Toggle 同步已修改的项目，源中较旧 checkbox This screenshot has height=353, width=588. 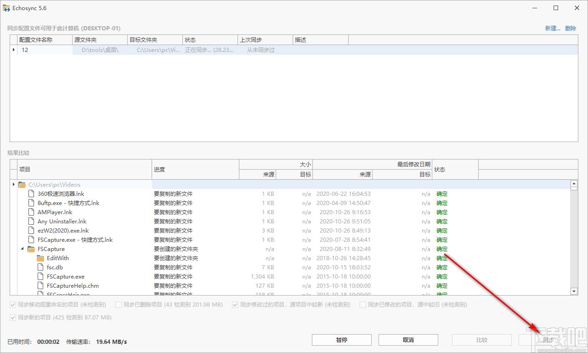363,305
